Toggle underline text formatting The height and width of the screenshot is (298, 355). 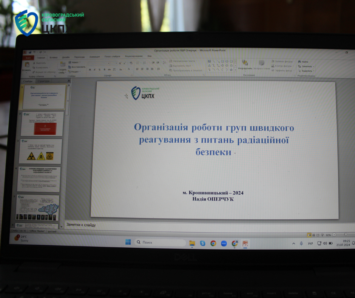click(x=99, y=70)
